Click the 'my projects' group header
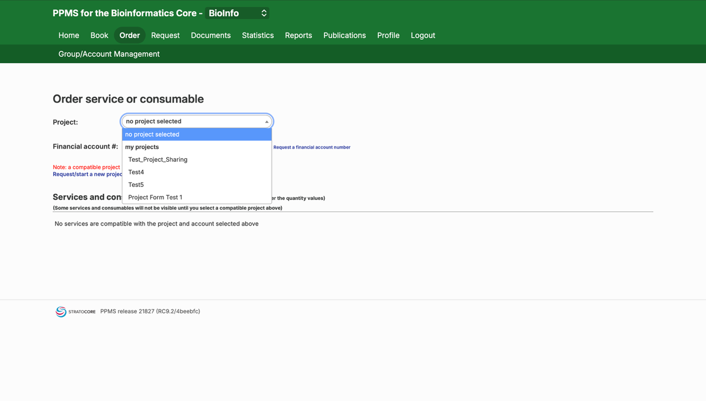Viewport: 706px width, 401px height. [142, 147]
